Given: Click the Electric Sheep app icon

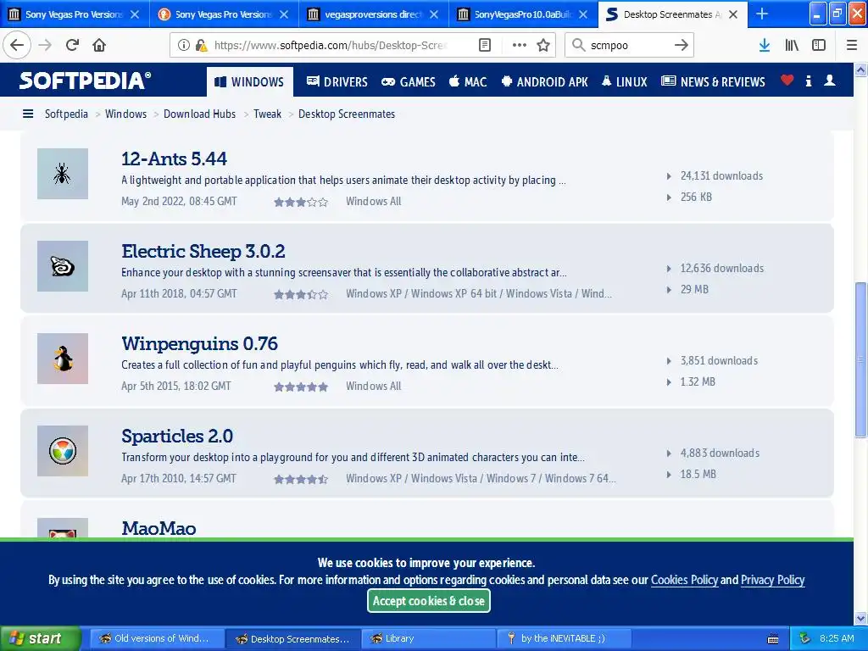Looking at the screenshot, I should coord(63,266).
